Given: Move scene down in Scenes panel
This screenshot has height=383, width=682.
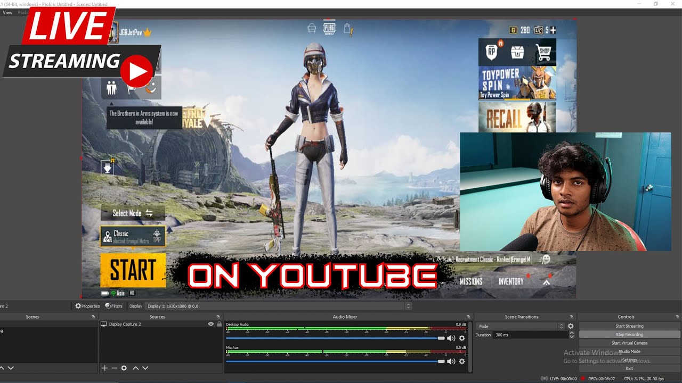Looking at the screenshot, I should 11,368.
